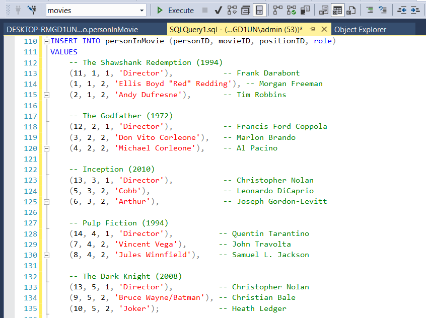Image resolution: width=426 pixels, height=318 pixels.
Task: Click string 'Jules Winnfield'
Action: [x=153, y=255]
